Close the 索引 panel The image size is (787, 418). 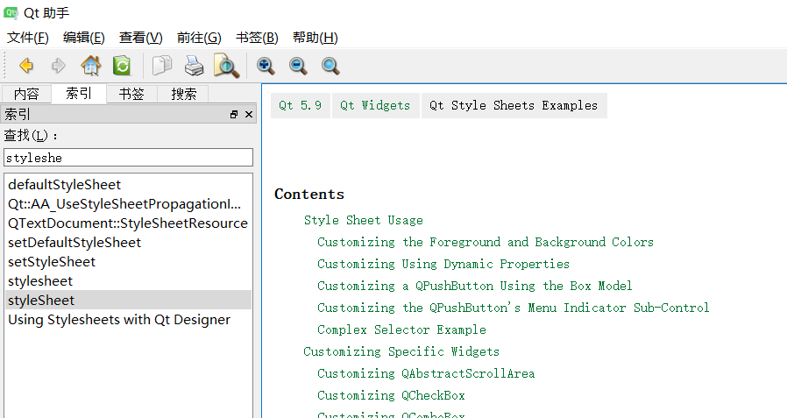(248, 115)
